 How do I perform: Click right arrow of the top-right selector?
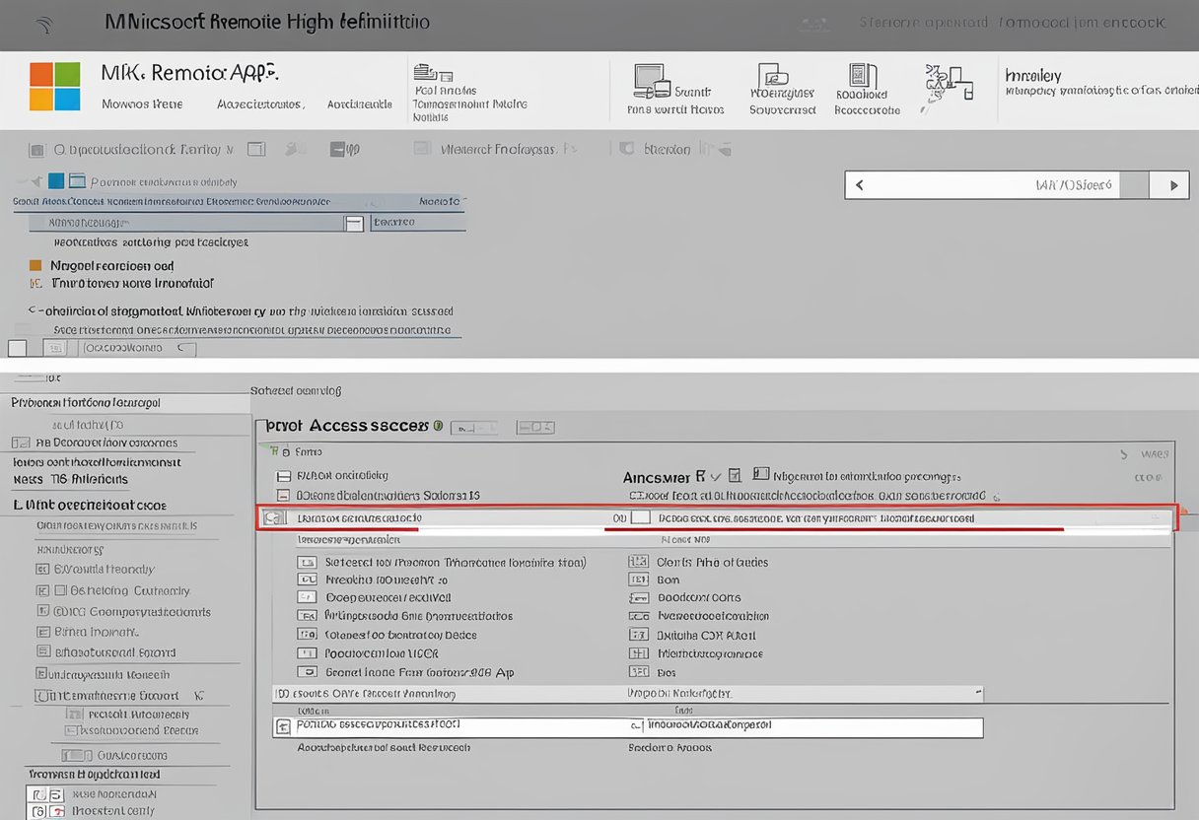pyautogui.click(x=1172, y=185)
